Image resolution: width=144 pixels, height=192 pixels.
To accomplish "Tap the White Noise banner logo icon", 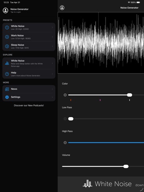I will click(88, 184).
